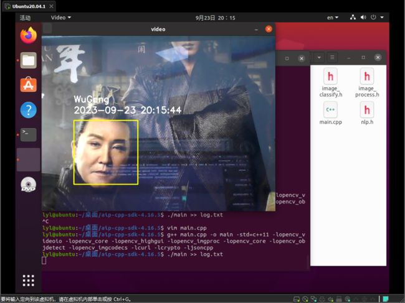Select the main.cpp file
Screen dimensions: 405x303
click(331, 113)
